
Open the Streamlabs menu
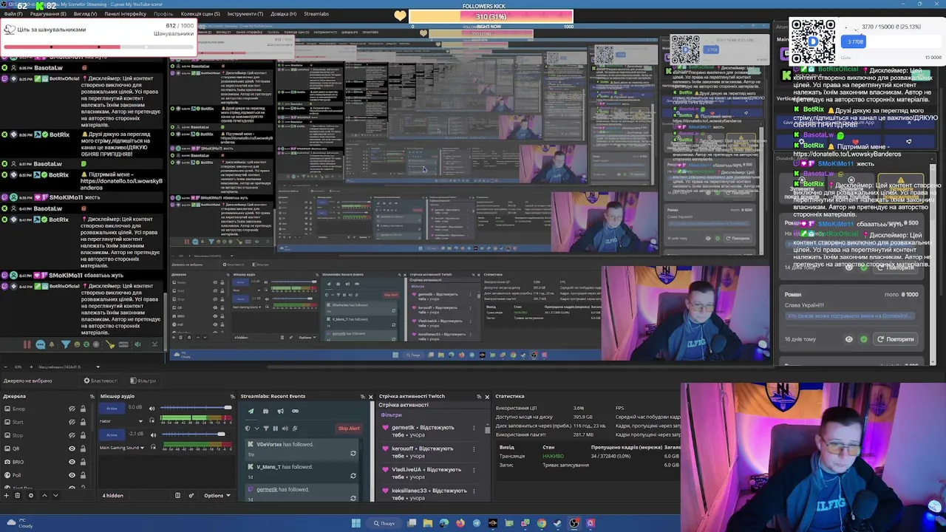pyautogui.click(x=316, y=14)
